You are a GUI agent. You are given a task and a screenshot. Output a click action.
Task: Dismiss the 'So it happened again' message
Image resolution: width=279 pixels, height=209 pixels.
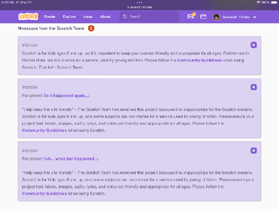pos(253,87)
